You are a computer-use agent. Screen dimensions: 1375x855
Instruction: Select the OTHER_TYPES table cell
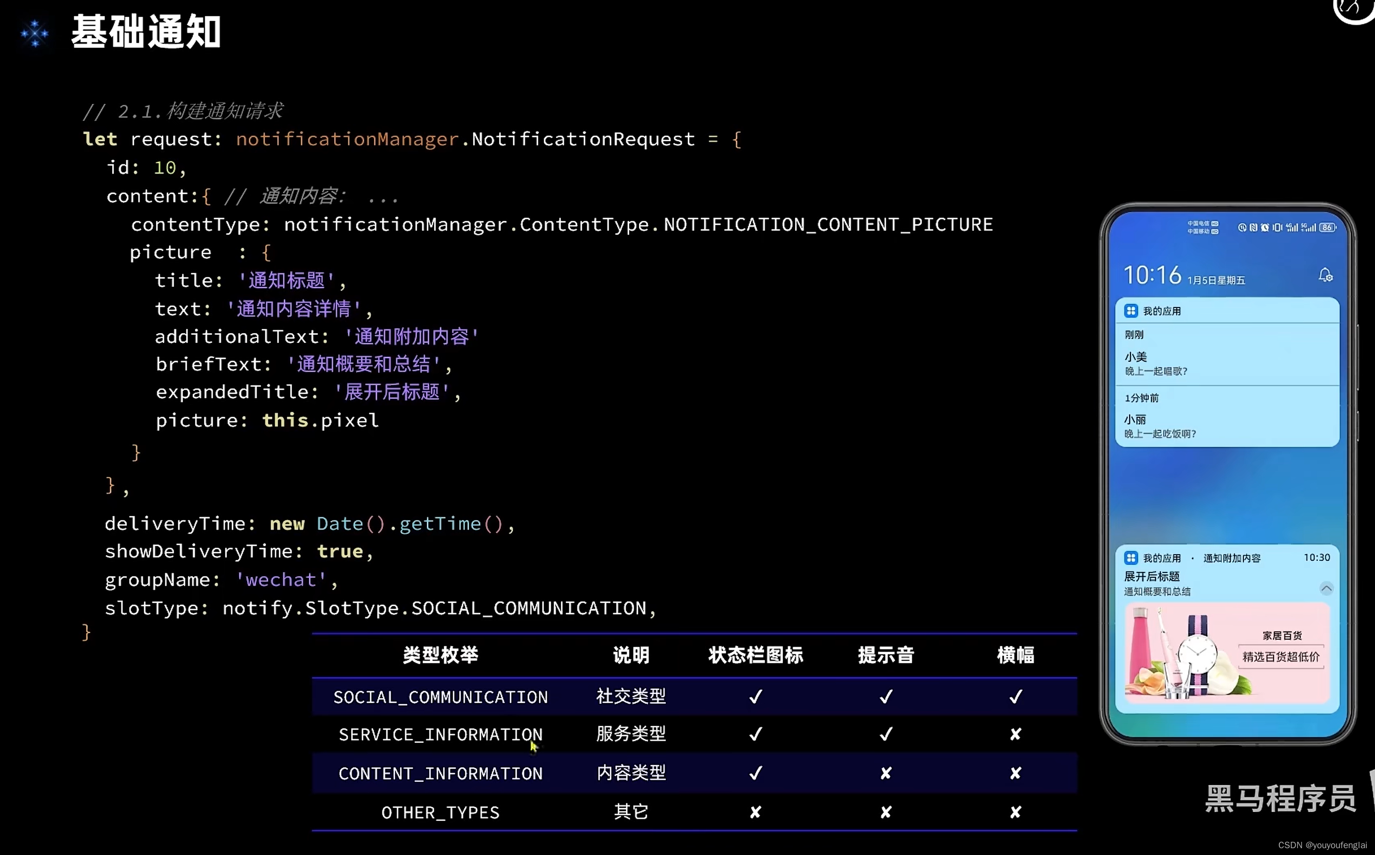point(440,812)
